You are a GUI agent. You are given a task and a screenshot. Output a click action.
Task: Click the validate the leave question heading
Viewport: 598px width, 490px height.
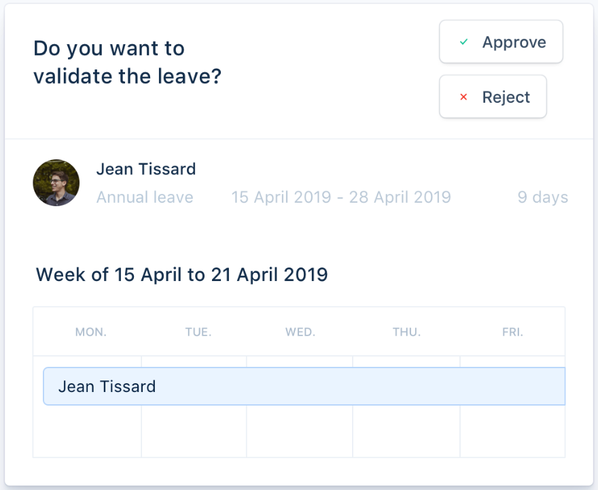128,62
